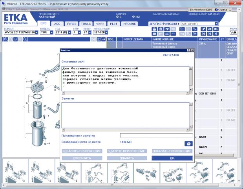Viewport: 243px width, 189px height.
Task: Switch to the NORA tab
Action: pos(100,24)
